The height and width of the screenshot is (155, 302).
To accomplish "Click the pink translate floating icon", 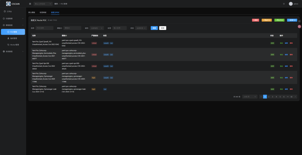I will click(x=299, y=27).
